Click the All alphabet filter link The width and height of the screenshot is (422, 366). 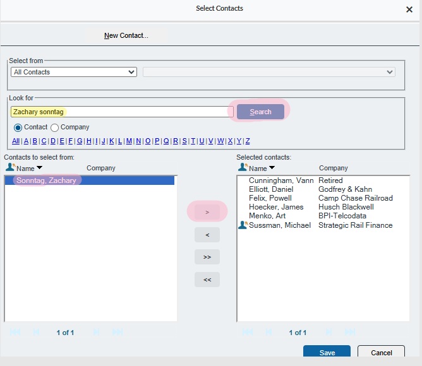tap(16, 141)
